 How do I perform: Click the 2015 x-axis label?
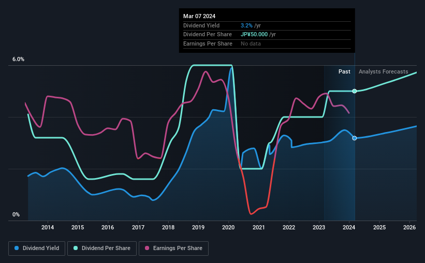pyautogui.click(x=78, y=227)
